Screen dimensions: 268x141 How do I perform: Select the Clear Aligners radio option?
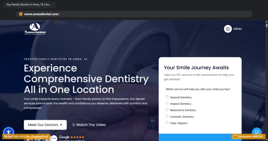[x=167, y=122]
